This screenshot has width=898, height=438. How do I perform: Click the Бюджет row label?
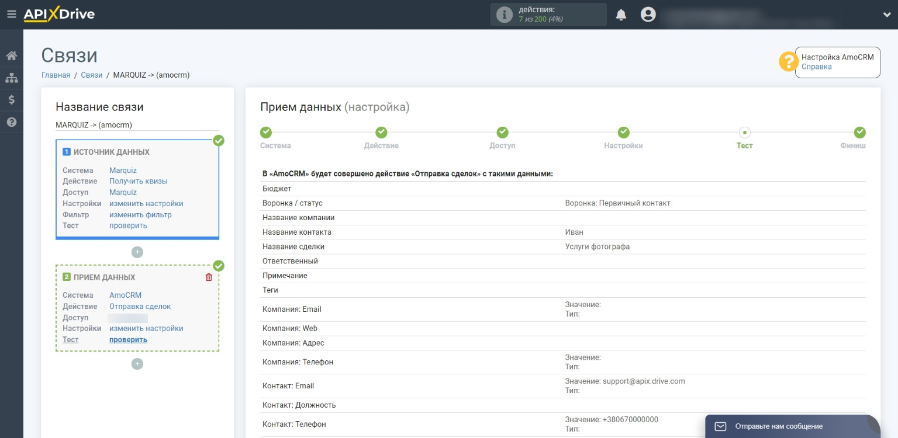277,189
